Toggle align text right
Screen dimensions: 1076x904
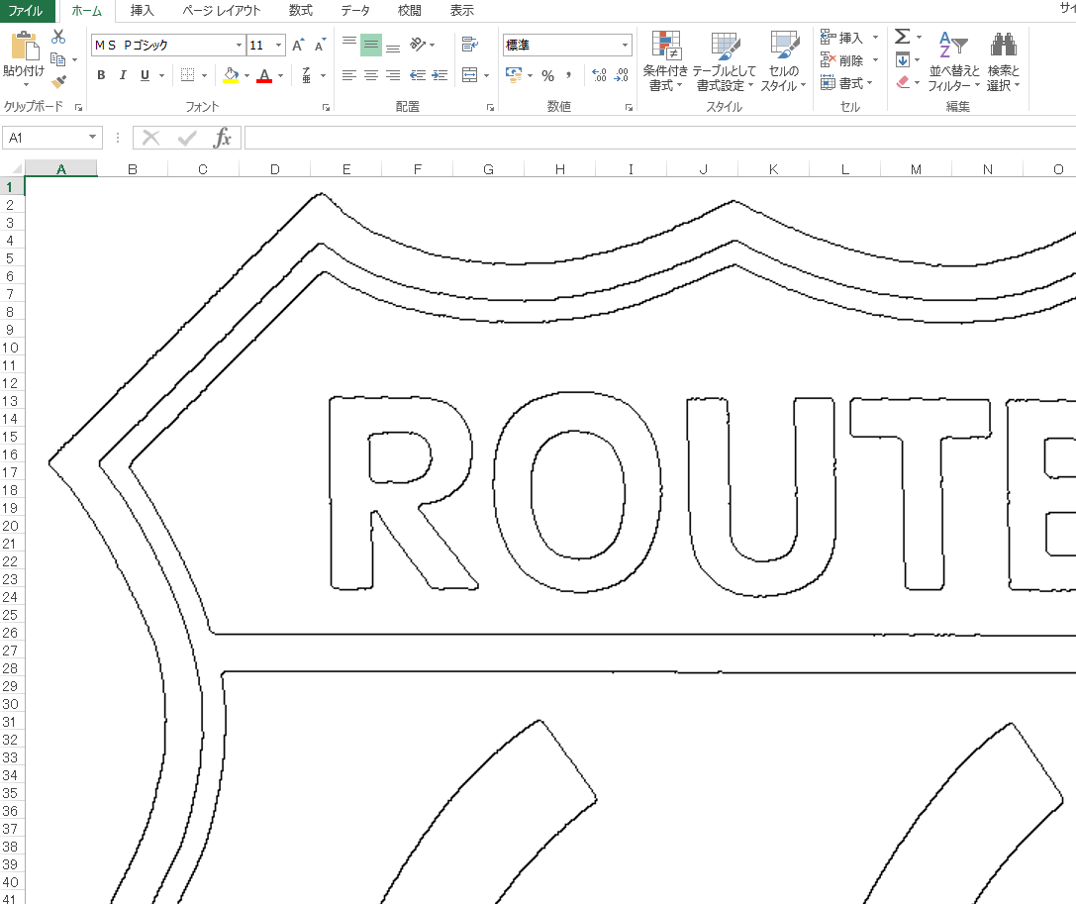point(393,75)
